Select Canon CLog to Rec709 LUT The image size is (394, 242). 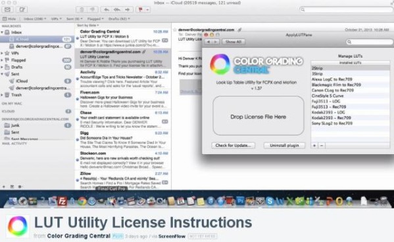[x=351, y=91]
